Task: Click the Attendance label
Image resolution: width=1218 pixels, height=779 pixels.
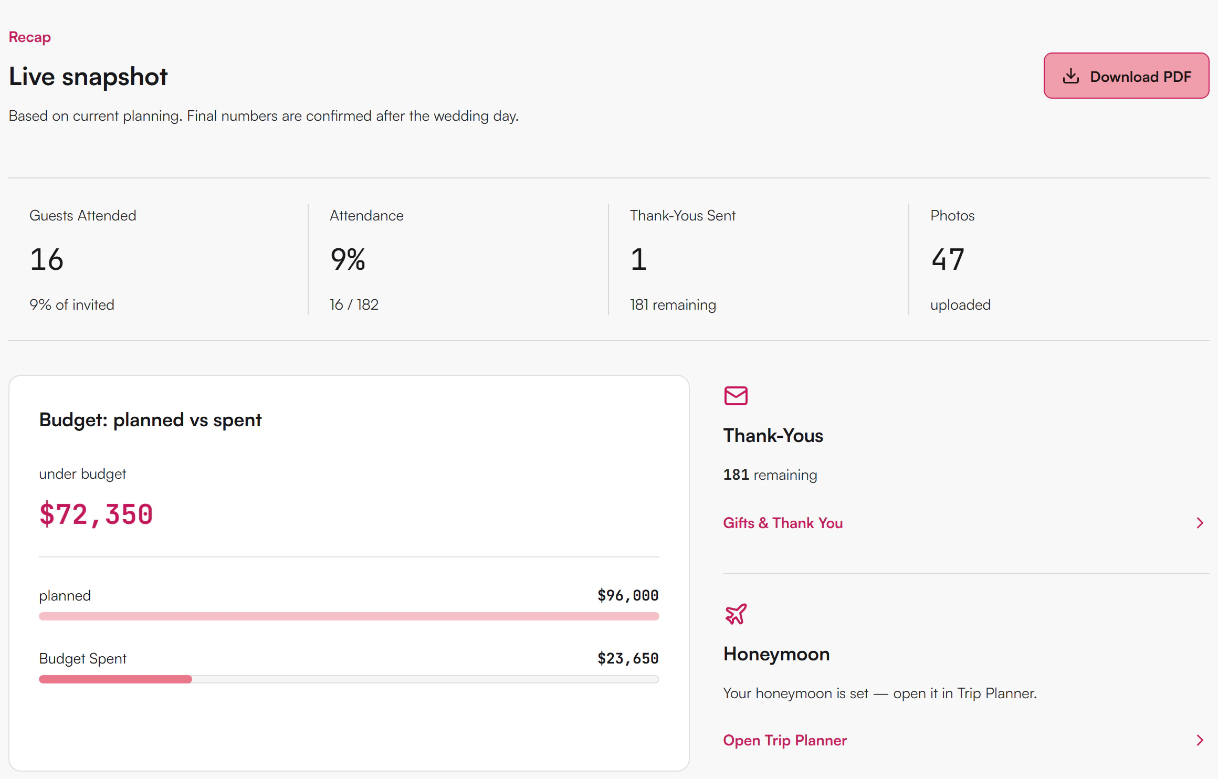Action: 366,215
